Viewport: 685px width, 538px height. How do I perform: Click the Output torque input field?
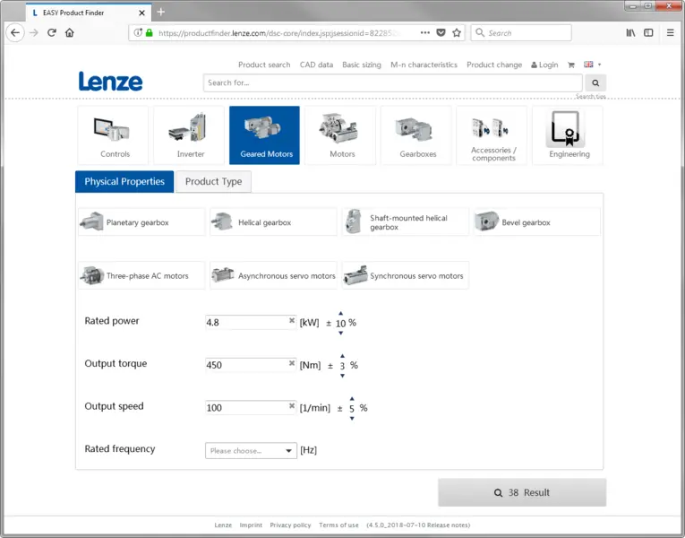click(246, 365)
